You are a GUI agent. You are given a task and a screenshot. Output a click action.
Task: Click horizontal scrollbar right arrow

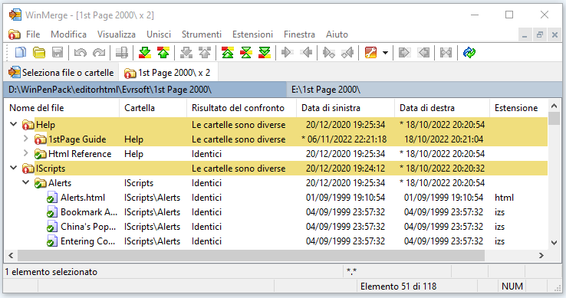(541, 255)
